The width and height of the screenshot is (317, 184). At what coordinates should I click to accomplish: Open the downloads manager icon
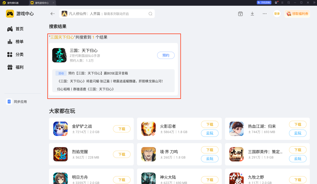pos(252,14)
